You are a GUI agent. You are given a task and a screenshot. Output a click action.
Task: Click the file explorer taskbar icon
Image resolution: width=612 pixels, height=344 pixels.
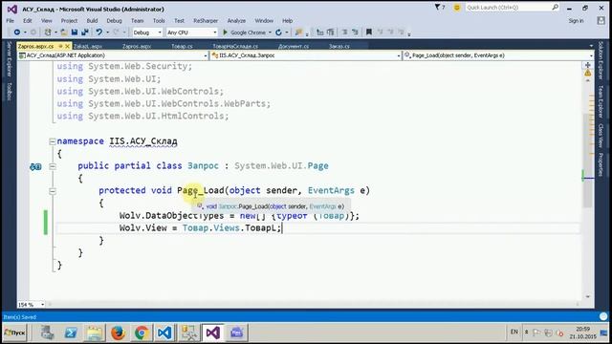[x=94, y=333]
